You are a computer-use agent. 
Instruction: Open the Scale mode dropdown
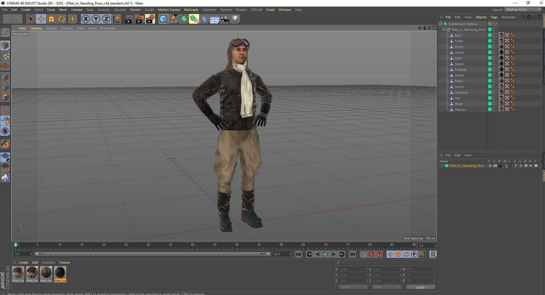[x=387, y=287]
